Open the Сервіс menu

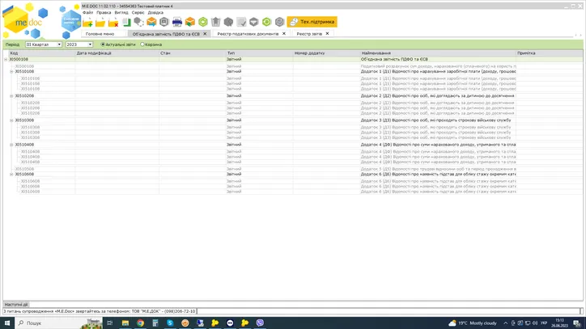138,13
